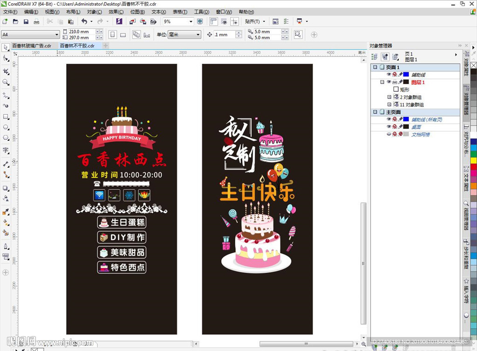Open the zoom level 9% dropdown
477x351 pixels.
click(191, 21)
